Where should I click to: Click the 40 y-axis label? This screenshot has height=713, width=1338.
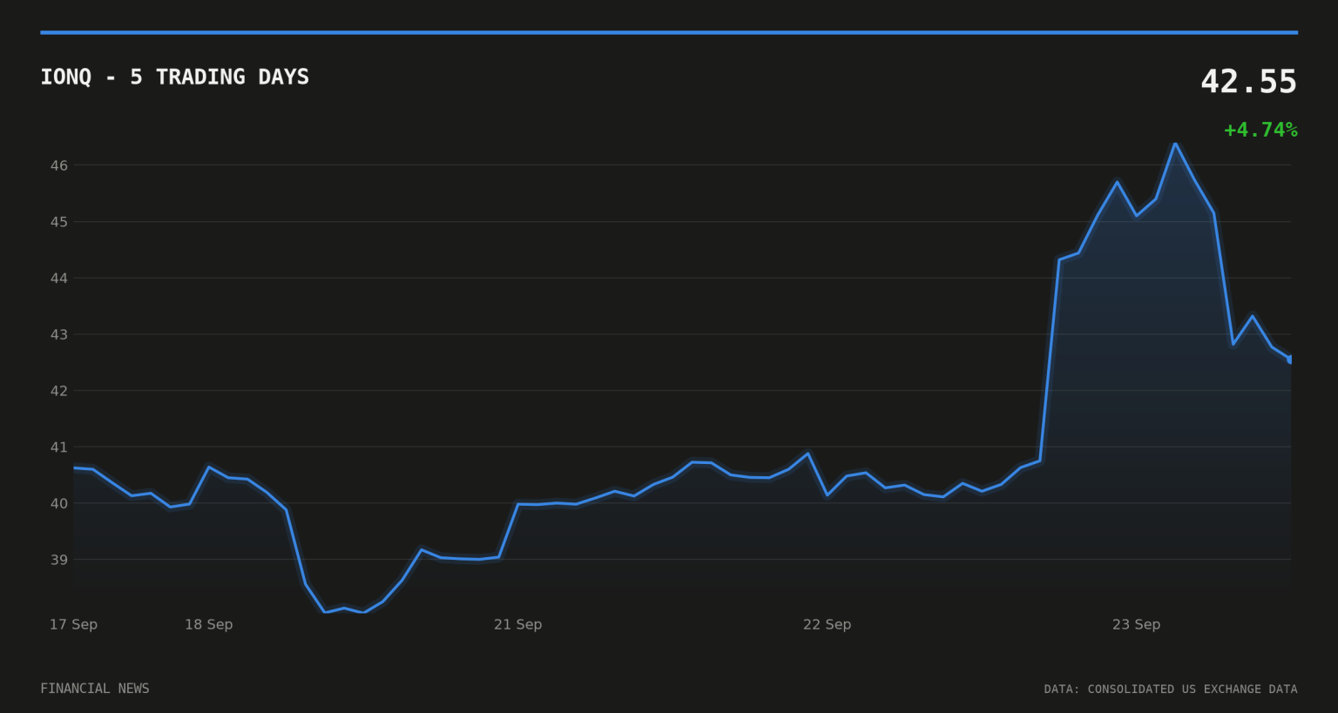pos(58,503)
